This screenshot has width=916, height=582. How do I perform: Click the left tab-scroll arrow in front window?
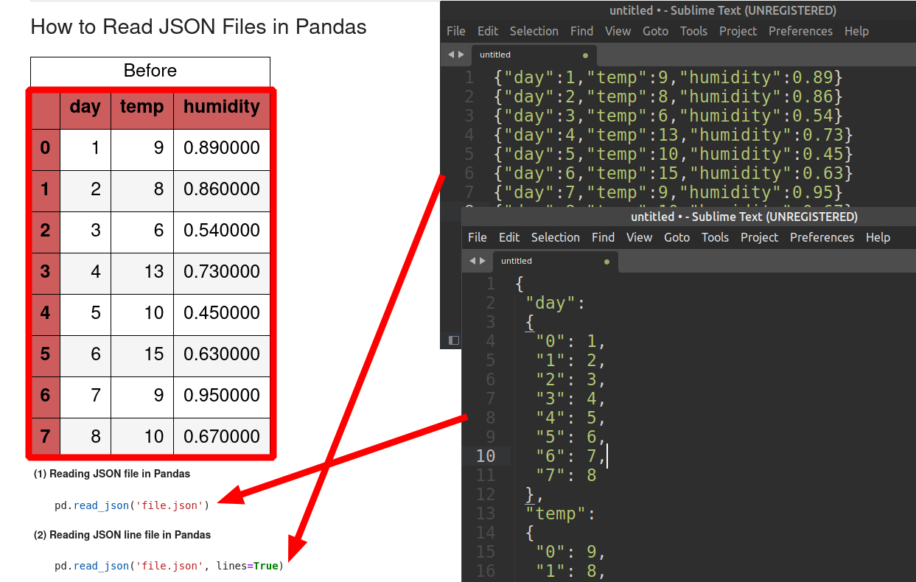(472, 260)
